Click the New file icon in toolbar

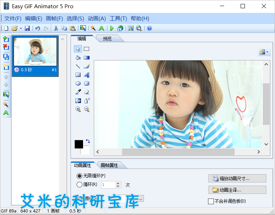point(6,28)
